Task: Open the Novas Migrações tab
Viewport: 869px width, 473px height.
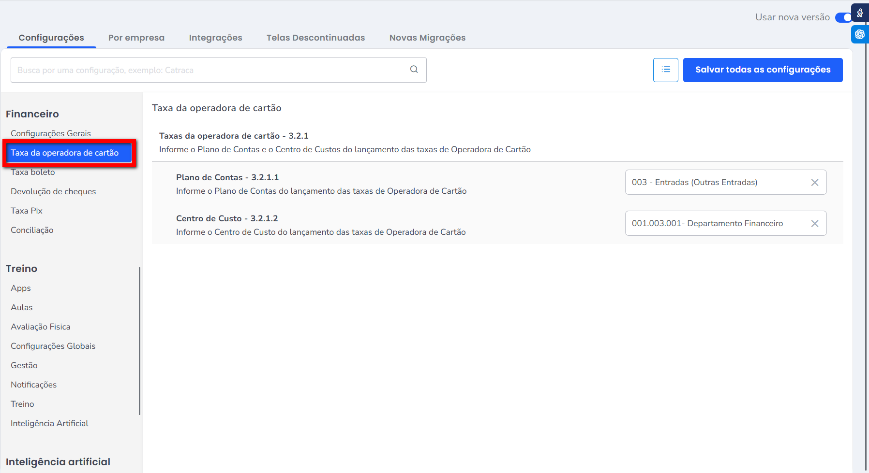Action: click(x=427, y=38)
